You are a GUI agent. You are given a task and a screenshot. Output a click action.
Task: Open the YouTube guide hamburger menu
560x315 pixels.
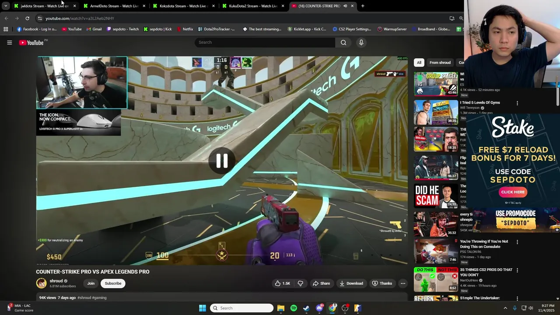coord(9,42)
